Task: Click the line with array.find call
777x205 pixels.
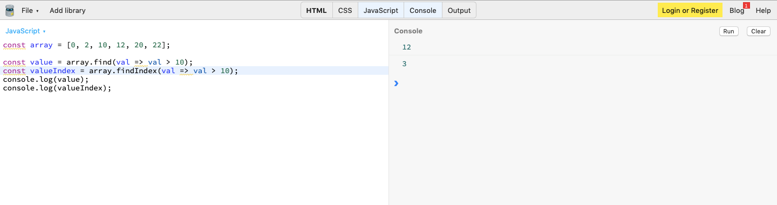Action: coord(98,62)
